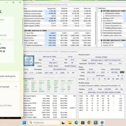
Task: Select the Πραγματικός column header
Action: click(x=50, y=9)
